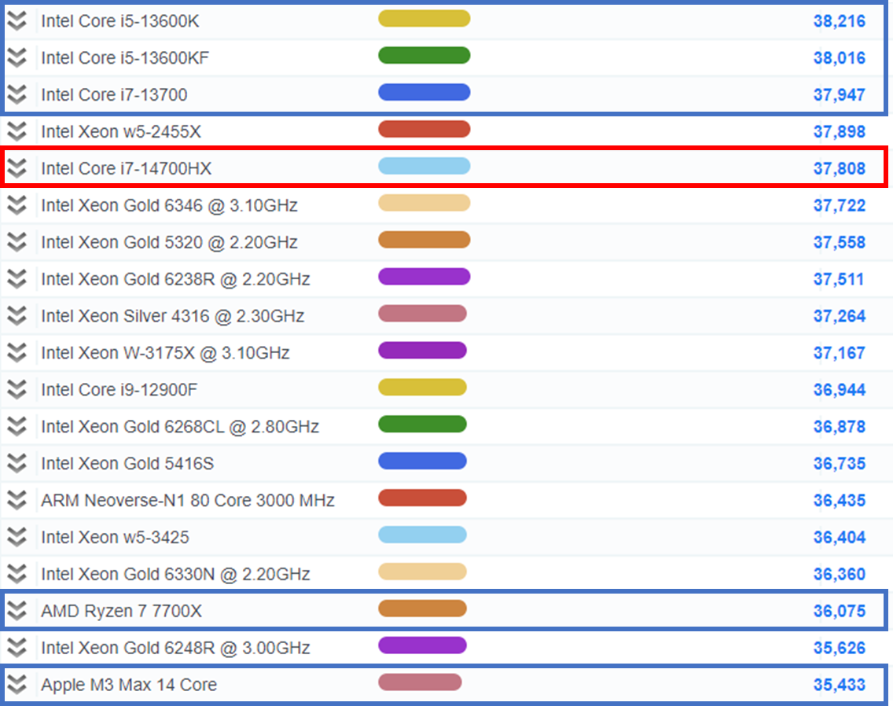Expand the Xeon W-3175X row chevron

click(17, 353)
